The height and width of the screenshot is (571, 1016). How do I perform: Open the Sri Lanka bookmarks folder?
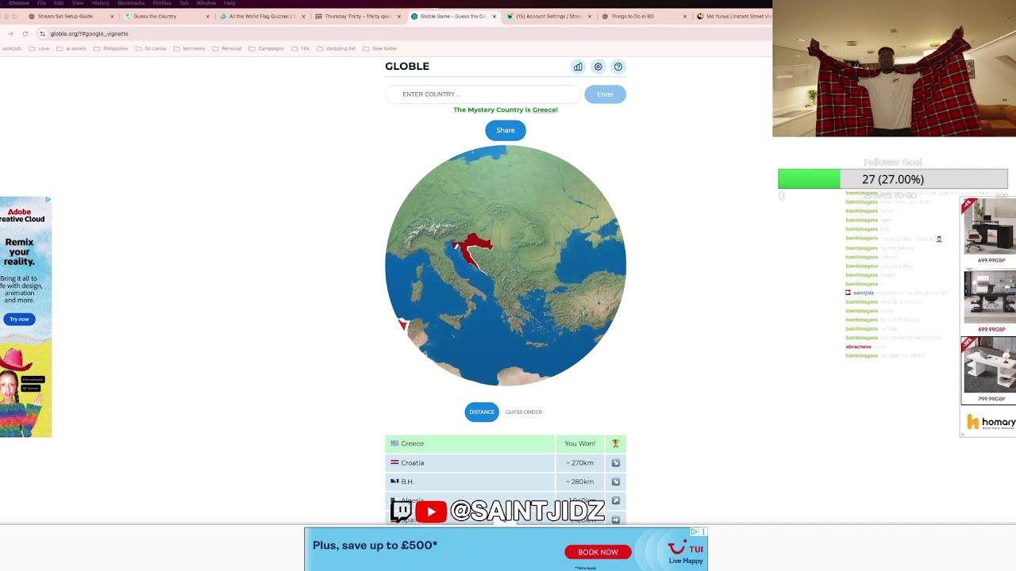pyautogui.click(x=151, y=48)
